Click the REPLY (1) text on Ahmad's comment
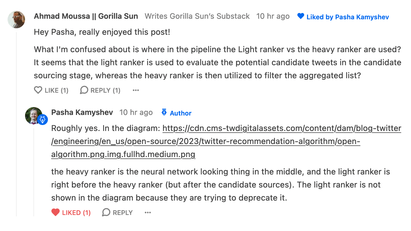Viewport: 411px width, 231px height. [x=105, y=90]
